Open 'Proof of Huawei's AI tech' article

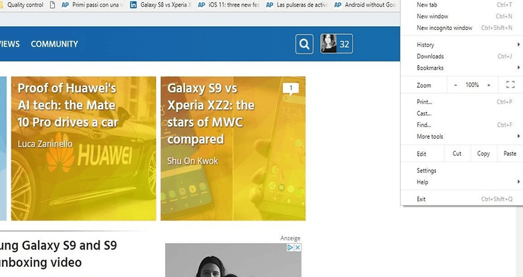[x=84, y=149]
